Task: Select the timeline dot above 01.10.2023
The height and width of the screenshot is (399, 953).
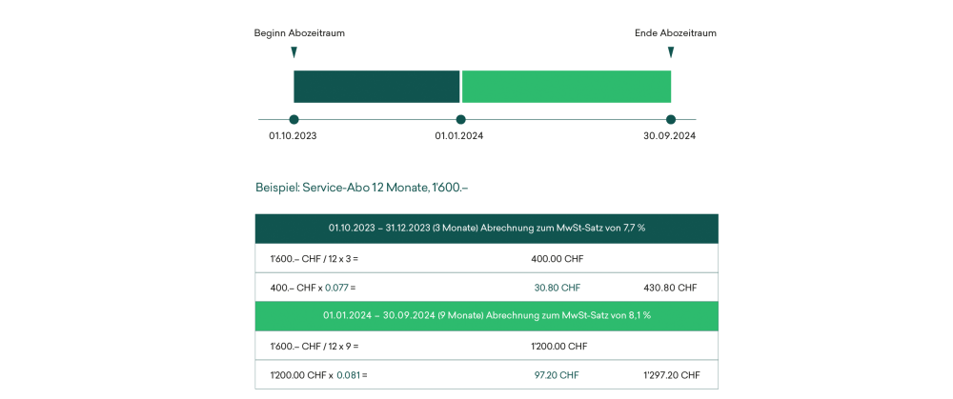Action: pos(294,120)
